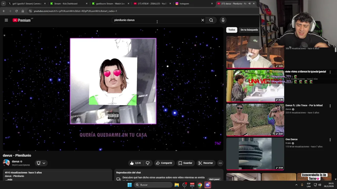Open options for Por la Mitad video
337x189 pixels.
[x=330, y=106]
